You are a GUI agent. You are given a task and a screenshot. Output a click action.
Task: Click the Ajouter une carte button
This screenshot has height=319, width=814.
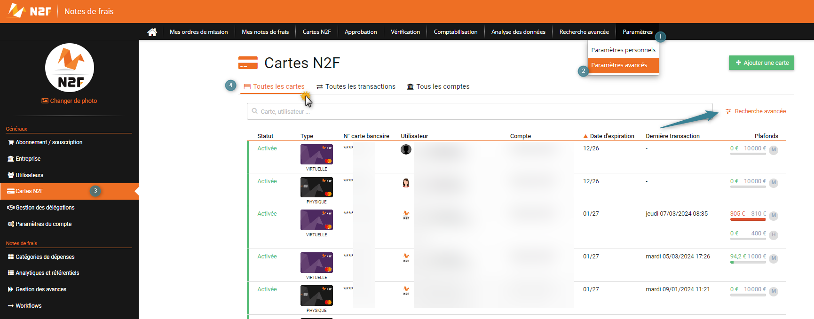(x=761, y=63)
